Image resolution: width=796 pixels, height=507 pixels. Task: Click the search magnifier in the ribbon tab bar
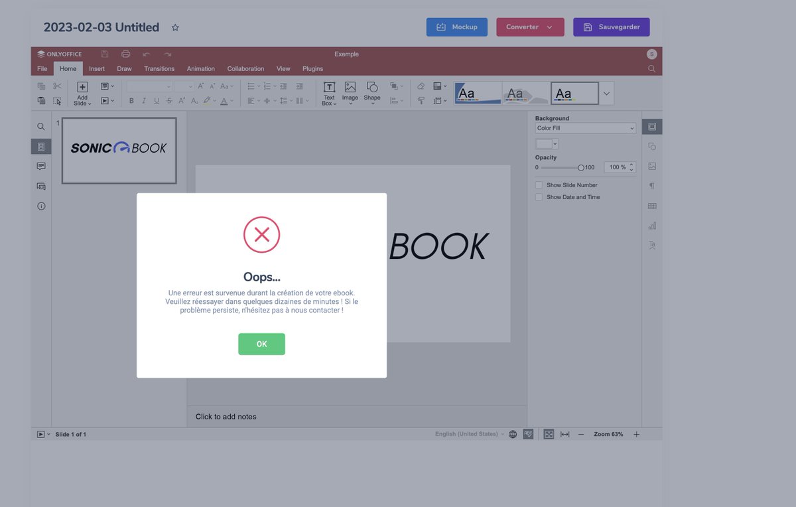pyautogui.click(x=651, y=68)
